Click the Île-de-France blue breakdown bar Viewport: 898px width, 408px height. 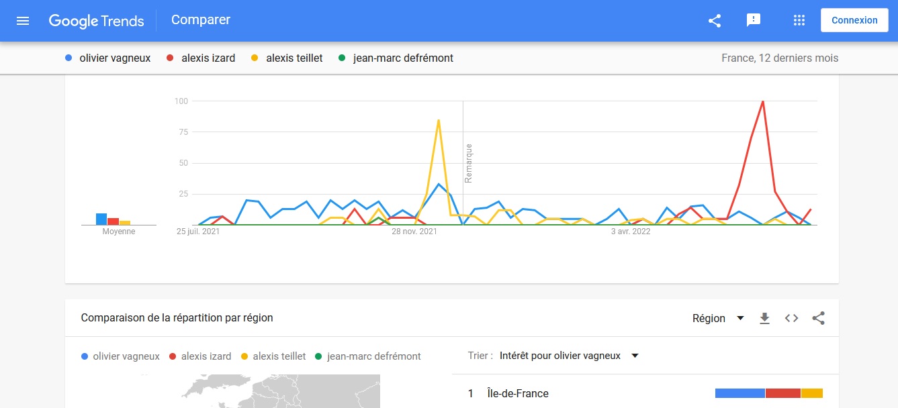point(739,393)
